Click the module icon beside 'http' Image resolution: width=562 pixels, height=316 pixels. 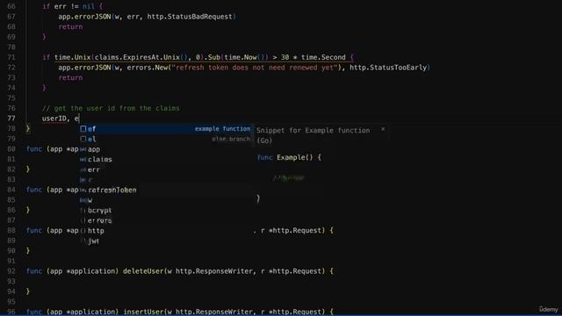pos(83,231)
